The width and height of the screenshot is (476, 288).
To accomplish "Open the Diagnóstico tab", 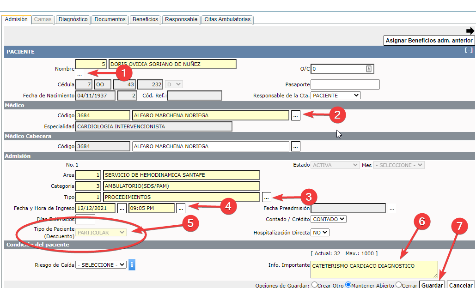I will pyautogui.click(x=73, y=19).
